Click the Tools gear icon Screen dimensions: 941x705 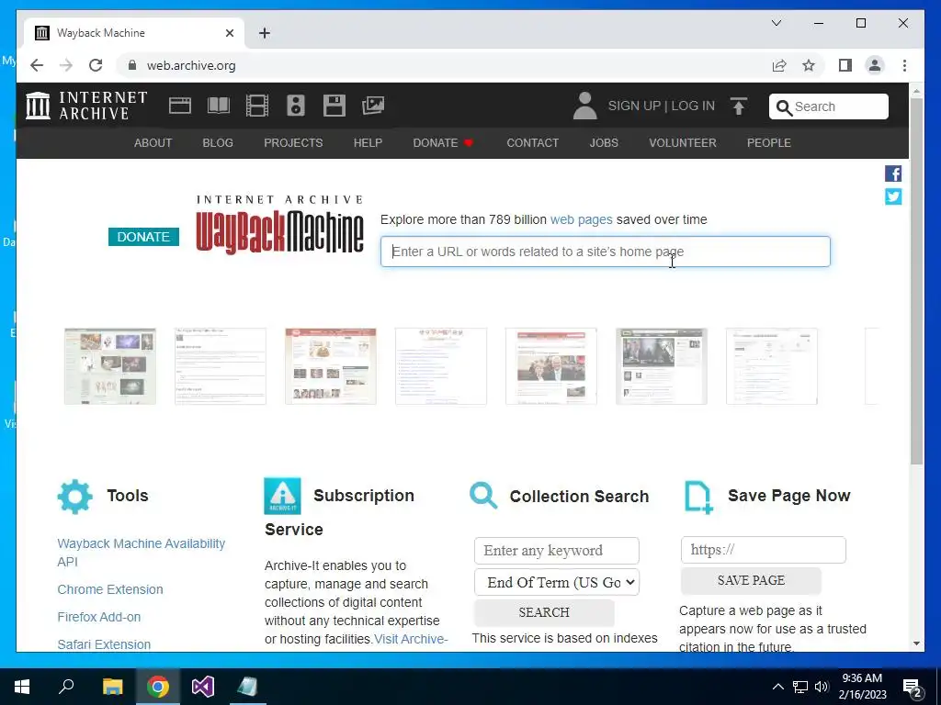[x=75, y=497]
